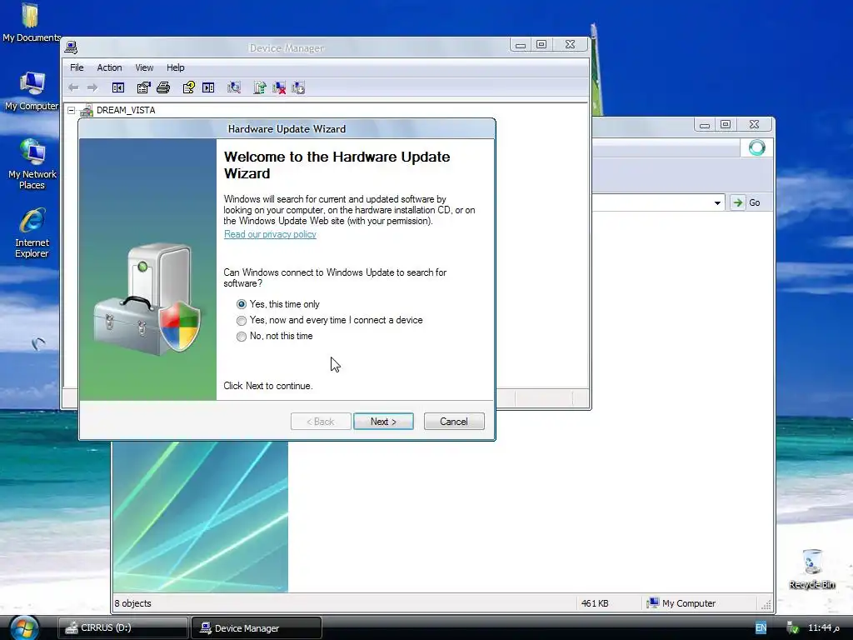The image size is (853, 640).
Task: Toggle the show/hide console tree icon
Action: tap(118, 87)
